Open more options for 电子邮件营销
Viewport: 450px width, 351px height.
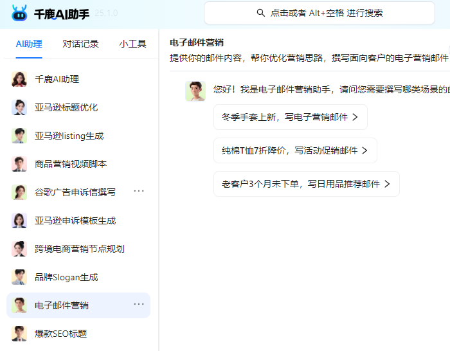tap(139, 304)
